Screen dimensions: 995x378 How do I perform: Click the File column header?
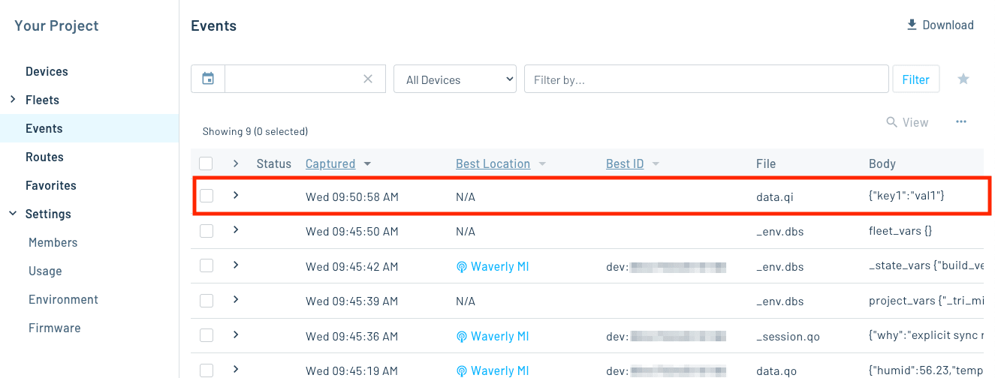pyautogui.click(x=766, y=163)
